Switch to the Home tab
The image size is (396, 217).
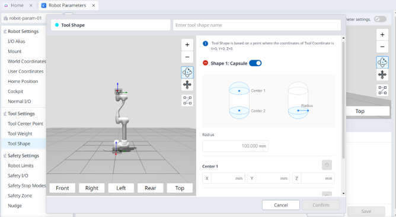pyautogui.click(x=17, y=5)
